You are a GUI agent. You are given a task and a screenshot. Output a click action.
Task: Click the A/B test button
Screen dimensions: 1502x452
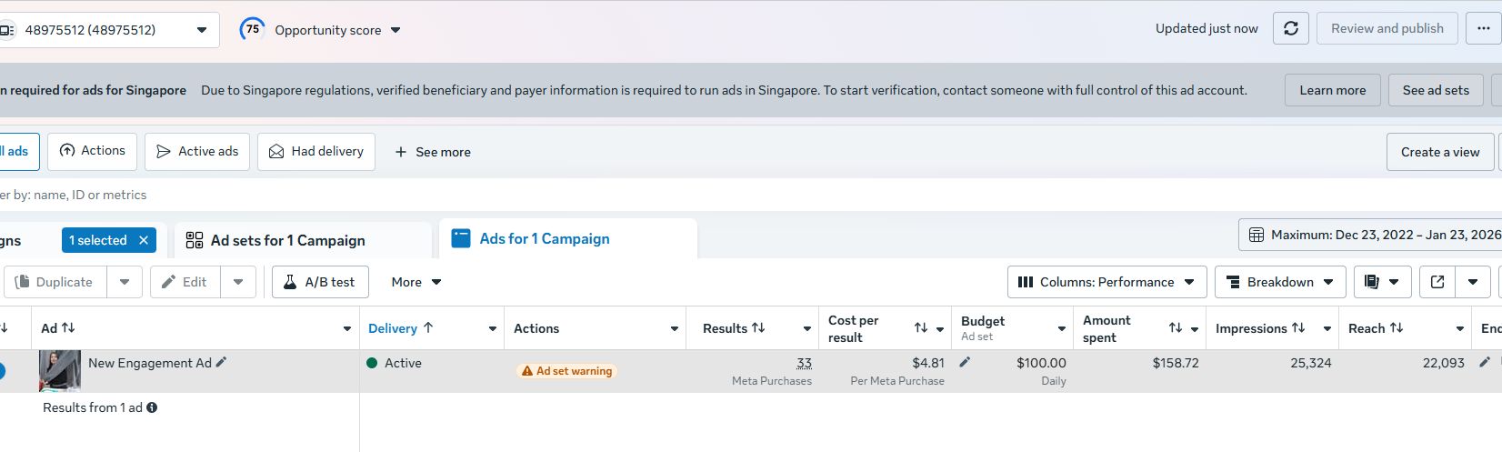320,282
